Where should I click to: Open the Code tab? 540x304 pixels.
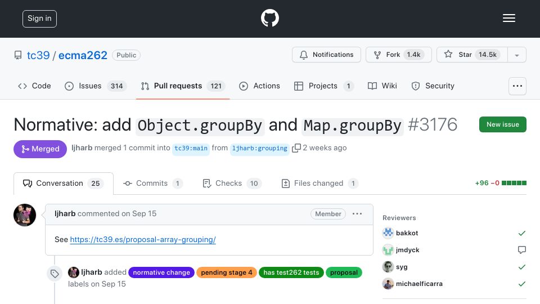coord(34,86)
